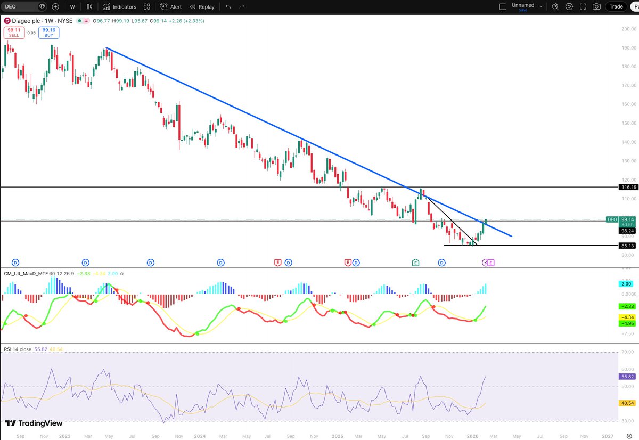Take a chart snapshot with camera icon

pyautogui.click(x=597, y=6)
